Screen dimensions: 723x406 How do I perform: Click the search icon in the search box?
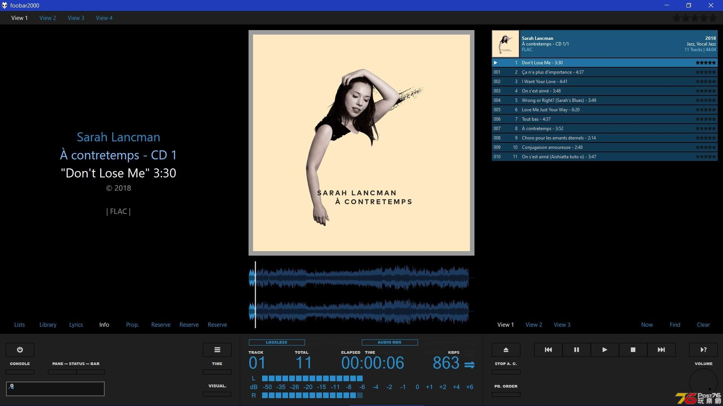(11, 386)
